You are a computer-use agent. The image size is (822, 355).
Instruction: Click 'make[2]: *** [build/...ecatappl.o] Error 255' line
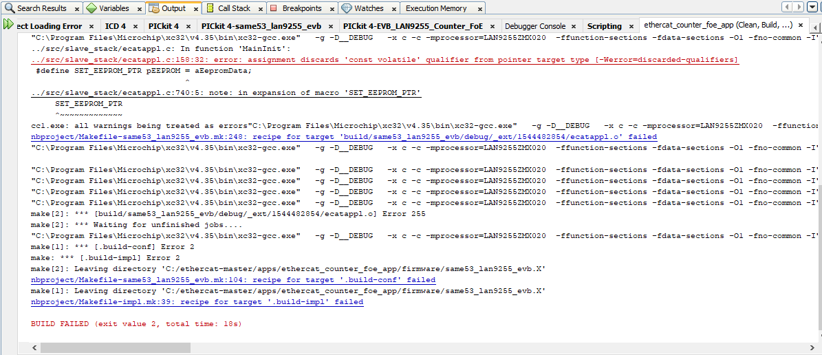(228, 214)
